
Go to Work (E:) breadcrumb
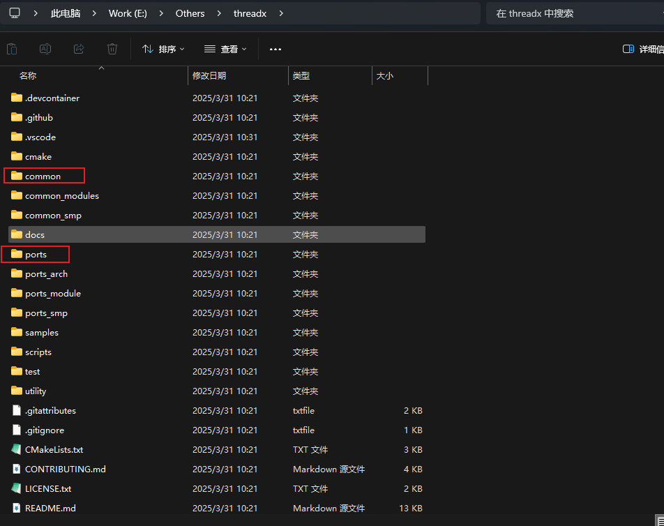click(x=128, y=13)
